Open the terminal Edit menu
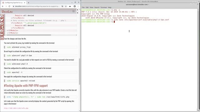This screenshot has height=112, width=200. [x=87, y=7]
